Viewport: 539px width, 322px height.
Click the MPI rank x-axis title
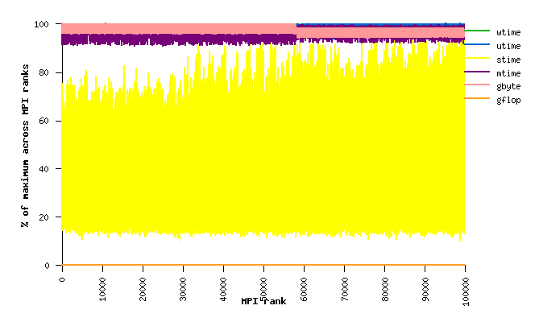click(263, 301)
